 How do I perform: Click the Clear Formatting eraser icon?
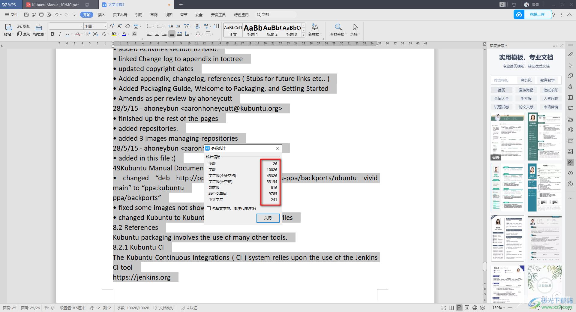click(x=128, y=26)
